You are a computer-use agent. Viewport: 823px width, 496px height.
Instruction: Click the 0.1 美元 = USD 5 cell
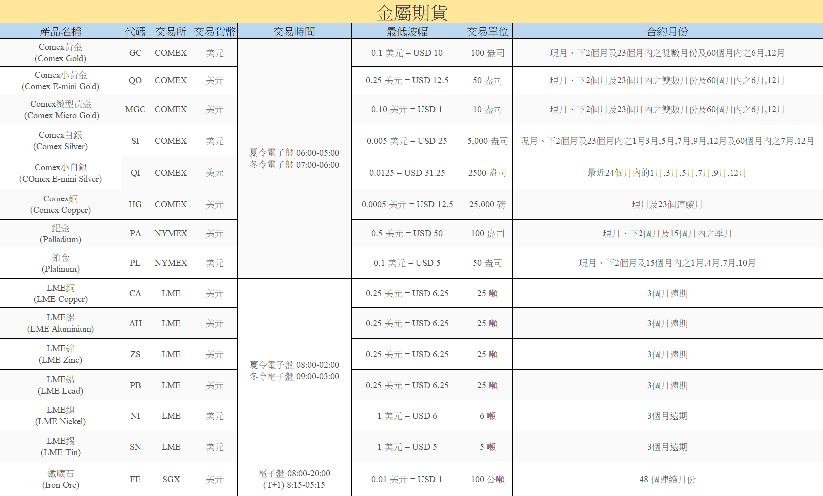(x=407, y=263)
